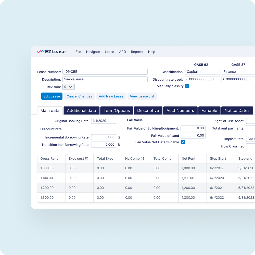Viewport: 255px width, 255px height.
Task: Click the Edit Lease button
Action: point(52,96)
